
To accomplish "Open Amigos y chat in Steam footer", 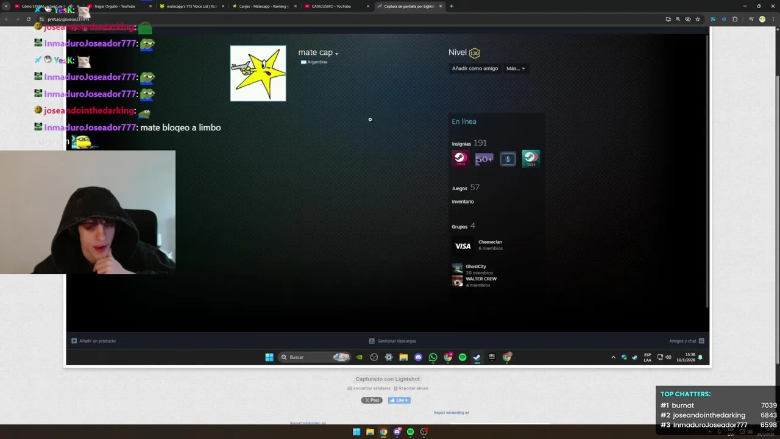I will [686, 341].
